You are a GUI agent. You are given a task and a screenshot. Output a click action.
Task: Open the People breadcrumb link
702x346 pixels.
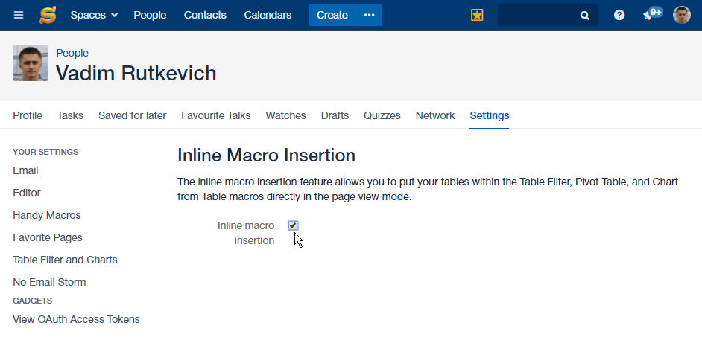72,53
